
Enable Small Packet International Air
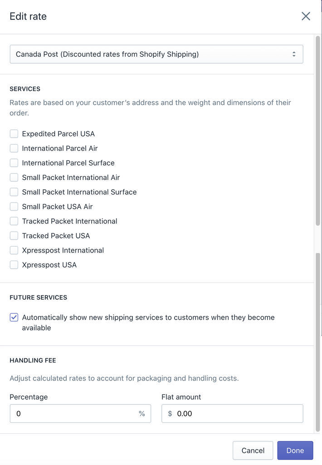[14, 177]
